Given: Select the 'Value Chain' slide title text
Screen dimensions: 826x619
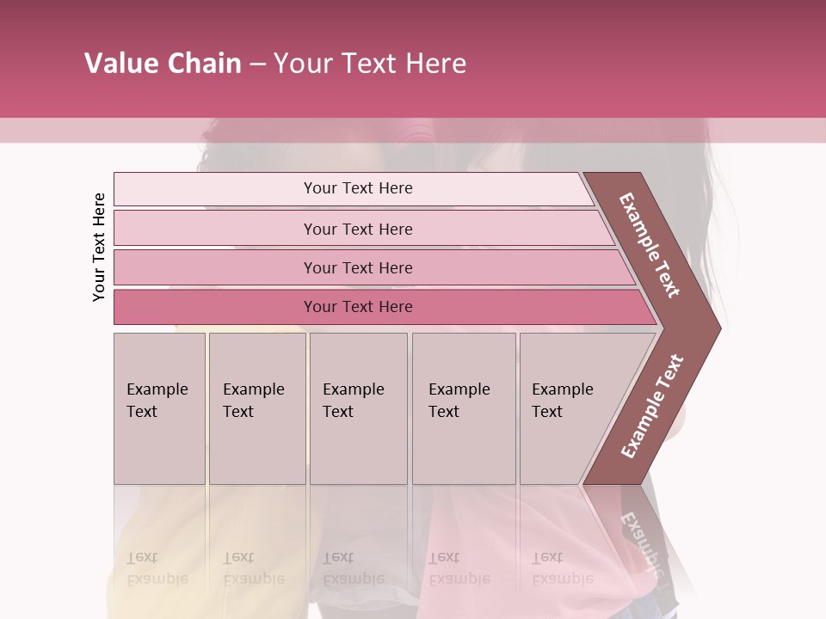Looking at the screenshot, I should pos(163,63).
